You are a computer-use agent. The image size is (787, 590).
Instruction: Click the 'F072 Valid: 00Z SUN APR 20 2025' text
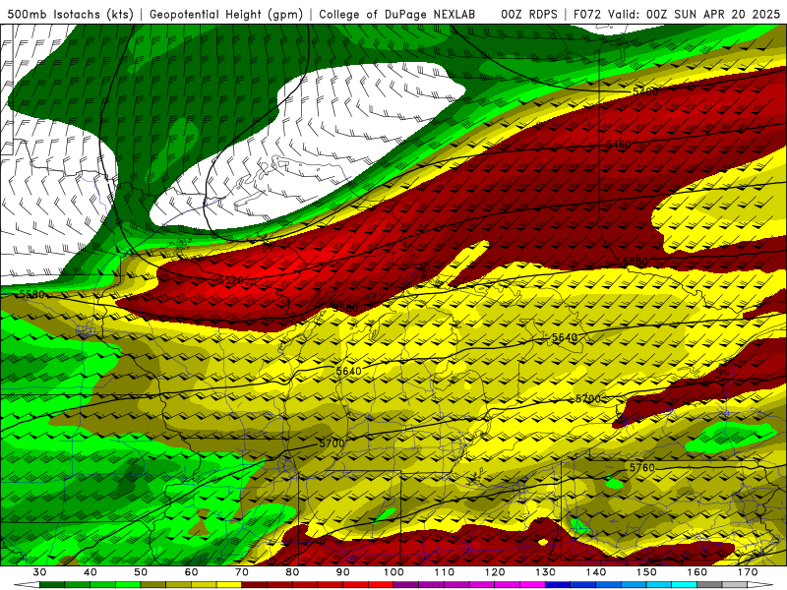677,14
